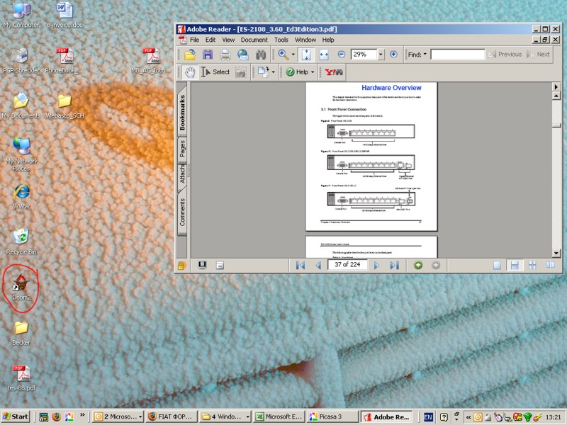Image resolution: width=567 pixels, height=425 pixels.
Task: Select the Hand tool
Action: [x=189, y=72]
